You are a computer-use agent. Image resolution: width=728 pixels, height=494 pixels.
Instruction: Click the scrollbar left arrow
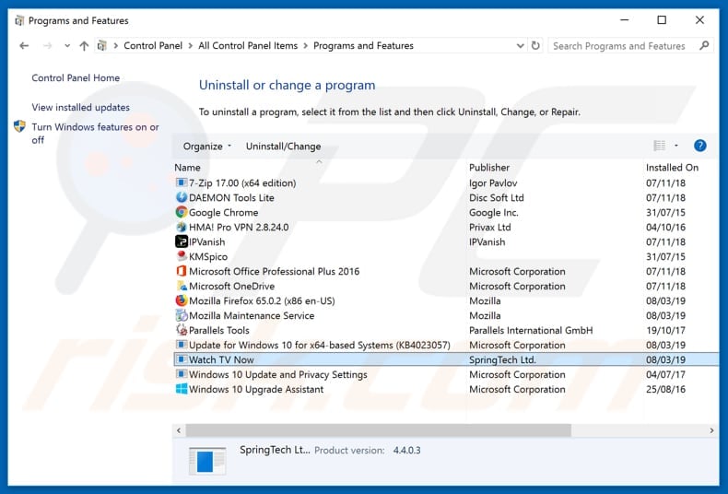[179, 430]
